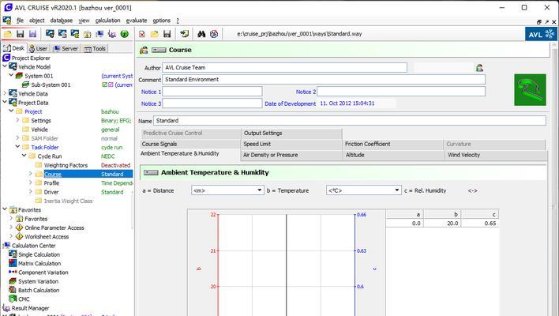This screenshot has width=559, height=316.
Task: Click into the Comment input field
Action: (324, 80)
